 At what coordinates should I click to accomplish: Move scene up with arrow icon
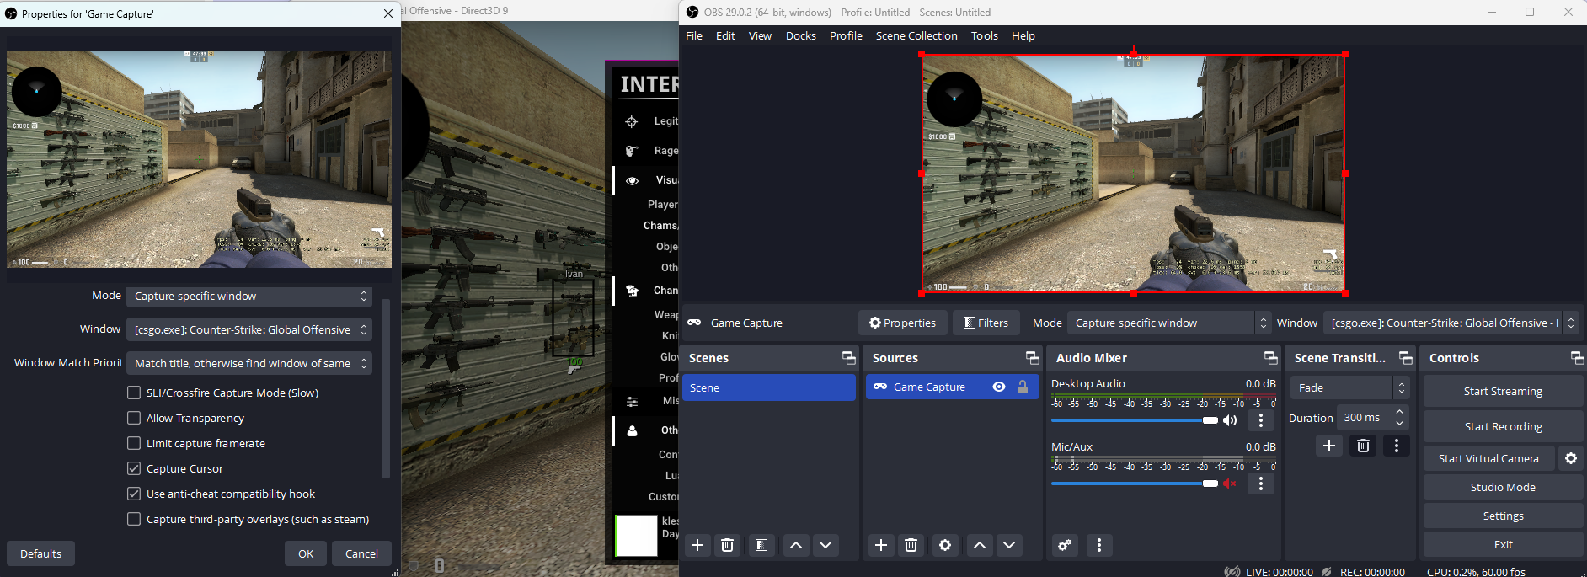tap(796, 545)
